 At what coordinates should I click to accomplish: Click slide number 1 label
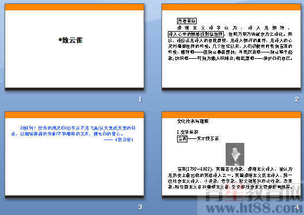[140, 99]
